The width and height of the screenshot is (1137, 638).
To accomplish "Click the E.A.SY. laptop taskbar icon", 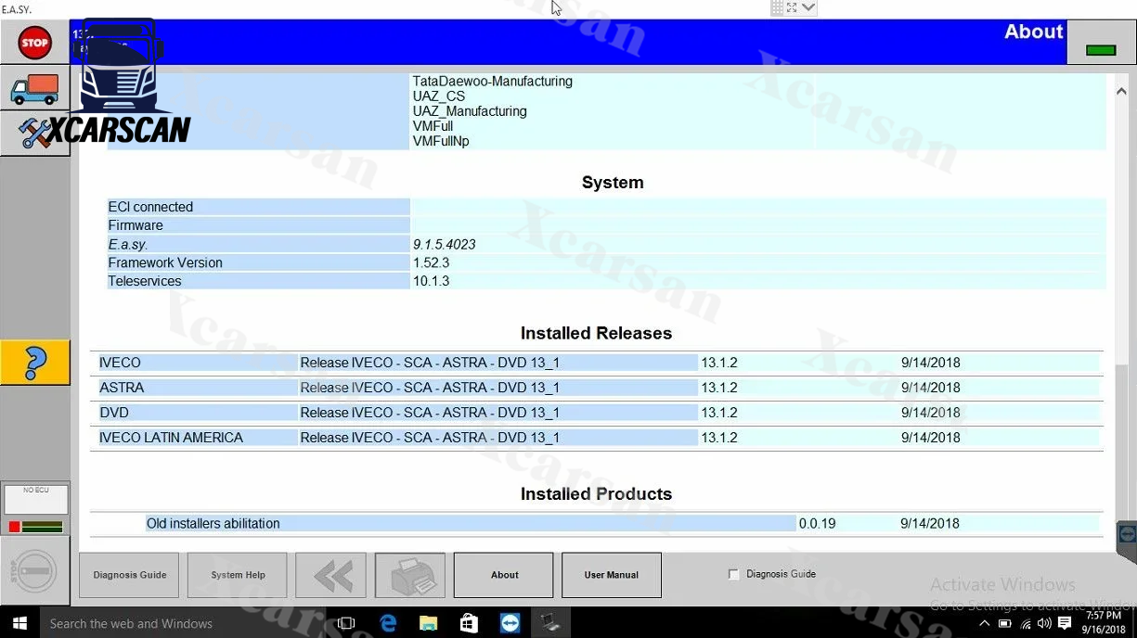I will [x=550, y=623].
